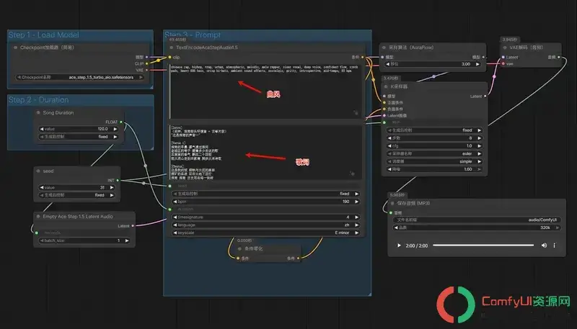577x329 pixels.
Task: Click the Song Duration FLOAT output port
Action: coord(121,122)
